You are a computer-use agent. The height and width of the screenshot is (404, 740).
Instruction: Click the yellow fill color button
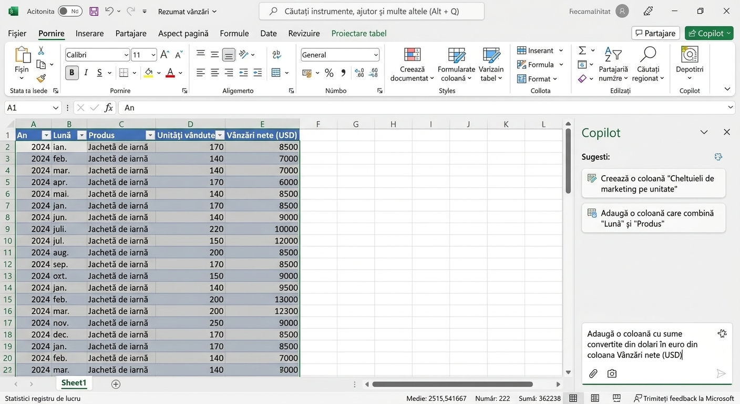[x=149, y=73]
